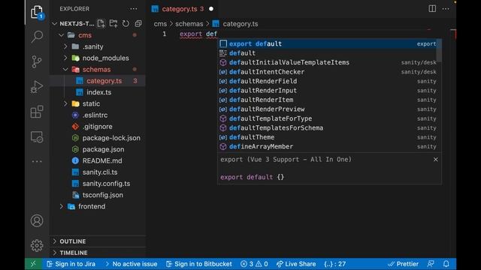481x270 pixels.
Task: Click the feedback icon in status bar
Action: 431,264
